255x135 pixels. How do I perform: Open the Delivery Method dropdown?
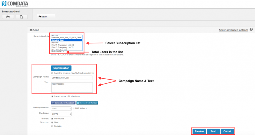click(x=61, y=109)
